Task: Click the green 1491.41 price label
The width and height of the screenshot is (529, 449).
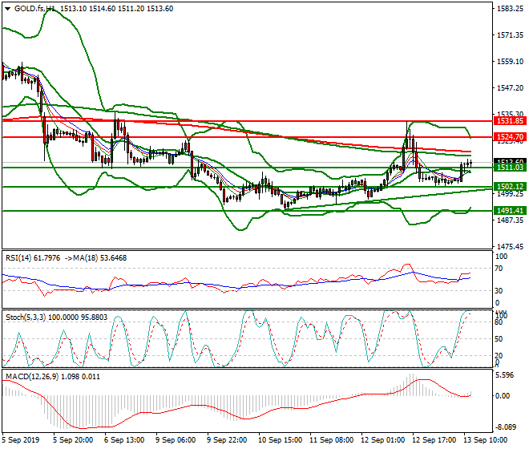Action: tap(510, 211)
